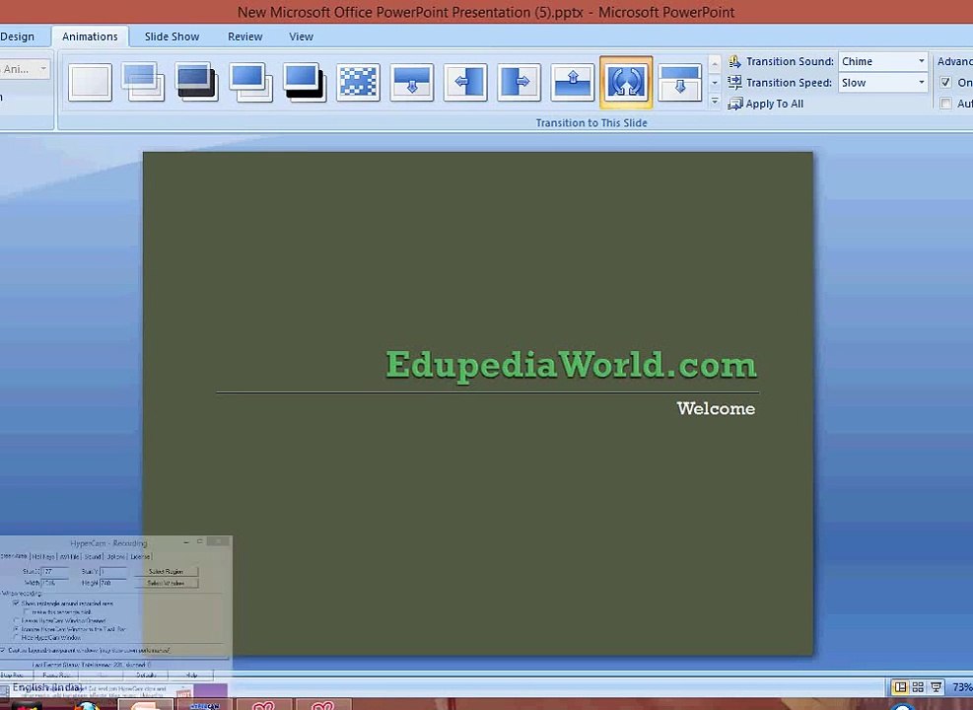Click Select Region in HyperCam
Viewport: 973px width, 710px height.
click(166, 572)
